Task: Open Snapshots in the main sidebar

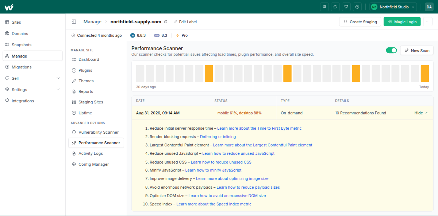Action: [32, 45]
